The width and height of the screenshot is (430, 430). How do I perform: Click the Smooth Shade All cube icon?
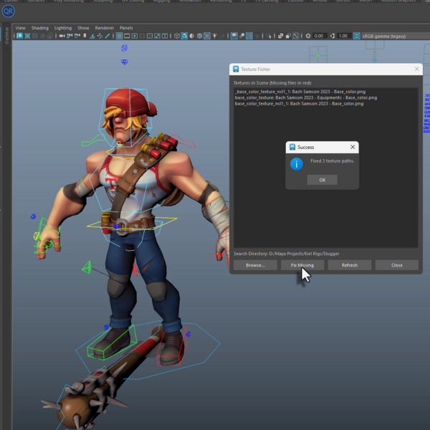click(x=184, y=36)
